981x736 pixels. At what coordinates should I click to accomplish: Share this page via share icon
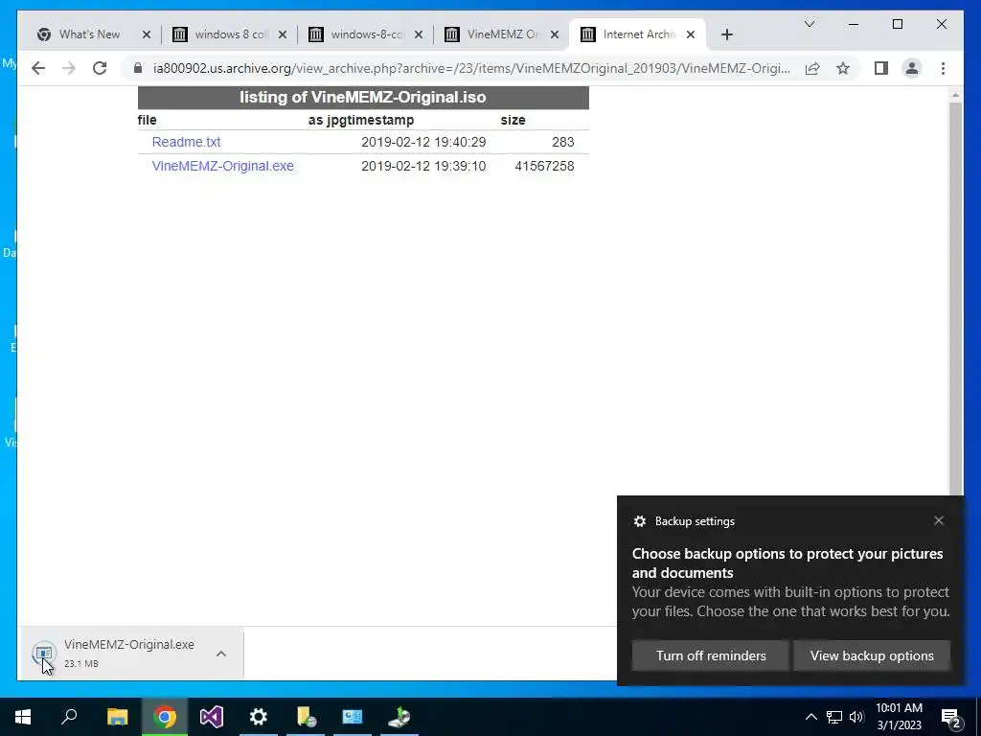click(812, 68)
